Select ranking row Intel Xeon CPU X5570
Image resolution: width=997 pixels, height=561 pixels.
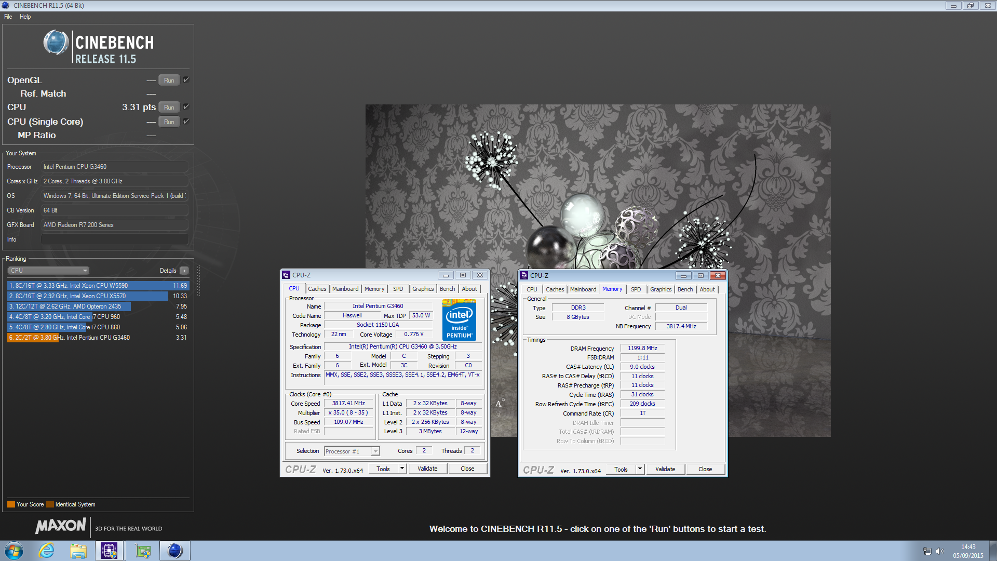coord(98,296)
